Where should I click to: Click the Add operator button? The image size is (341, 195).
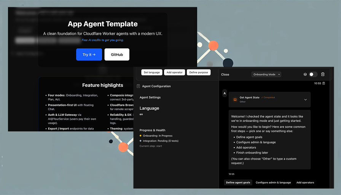[x=174, y=72]
